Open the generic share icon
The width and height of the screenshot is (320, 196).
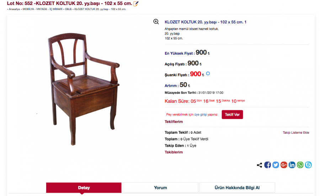260,165
